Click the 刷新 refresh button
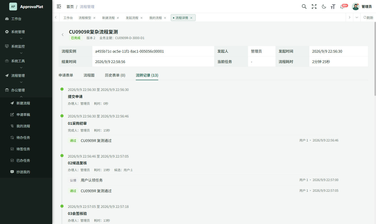The width and height of the screenshot is (376, 224). tap(368, 17)
